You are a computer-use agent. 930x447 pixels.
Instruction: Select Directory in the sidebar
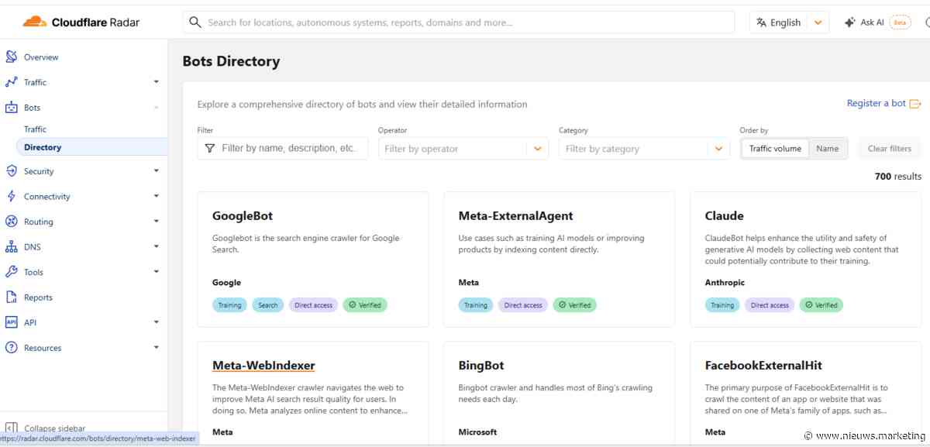(x=43, y=147)
